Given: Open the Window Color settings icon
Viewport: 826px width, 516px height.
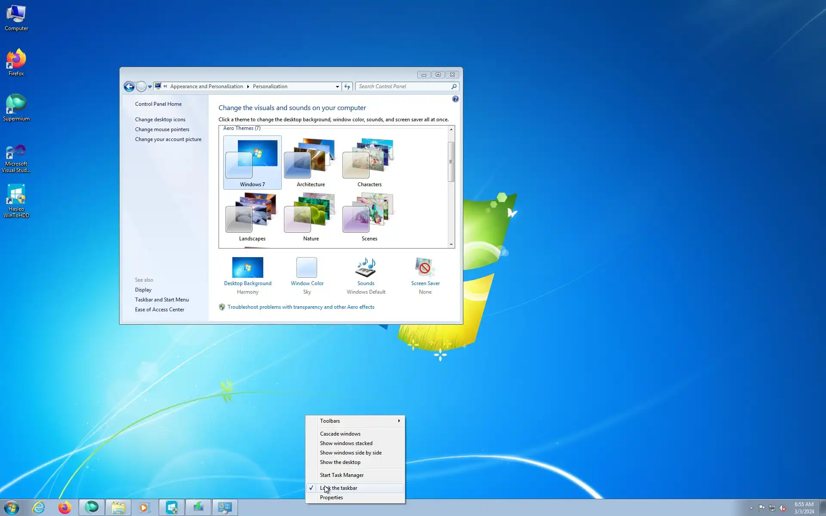Looking at the screenshot, I should click(x=307, y=267).
